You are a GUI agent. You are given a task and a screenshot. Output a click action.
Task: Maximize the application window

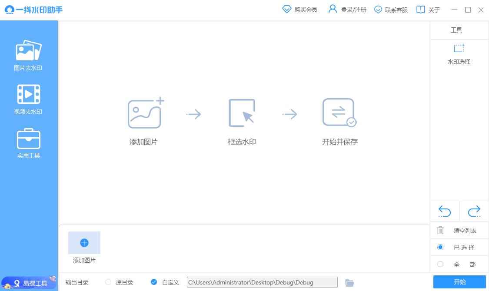click(468, 10)
